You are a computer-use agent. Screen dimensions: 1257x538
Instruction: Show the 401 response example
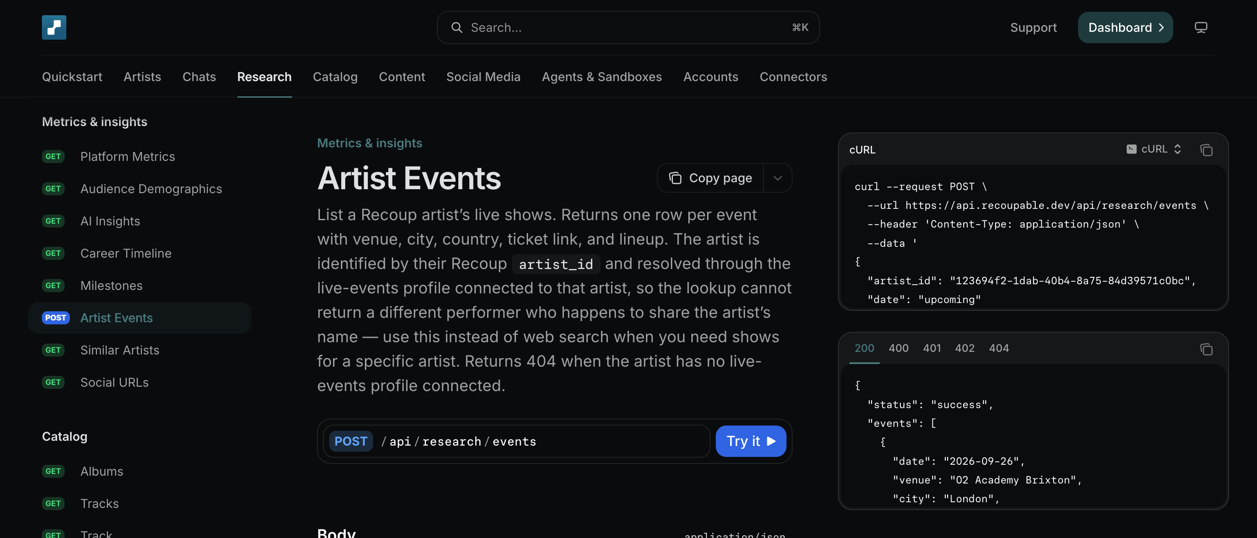(x=931, y=348)
